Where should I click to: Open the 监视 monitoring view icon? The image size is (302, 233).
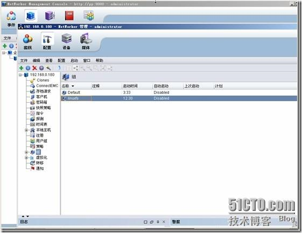coord(28,42)
